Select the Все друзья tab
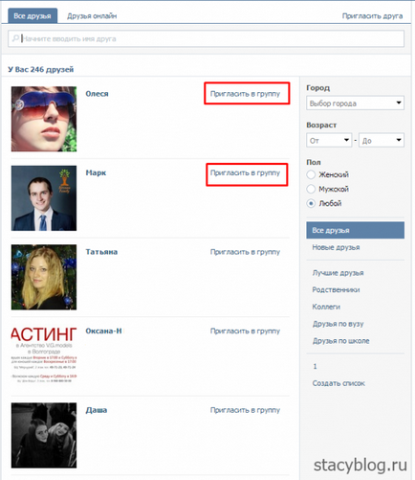Viewport: 415px width, 480px height. [x=33, y=16]
